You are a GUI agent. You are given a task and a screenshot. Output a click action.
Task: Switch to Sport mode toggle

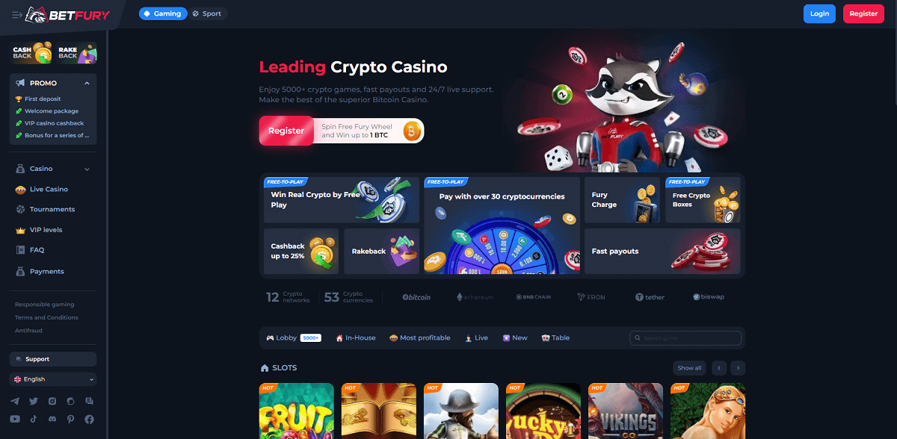pyautogui.click(x=207, y=13)
